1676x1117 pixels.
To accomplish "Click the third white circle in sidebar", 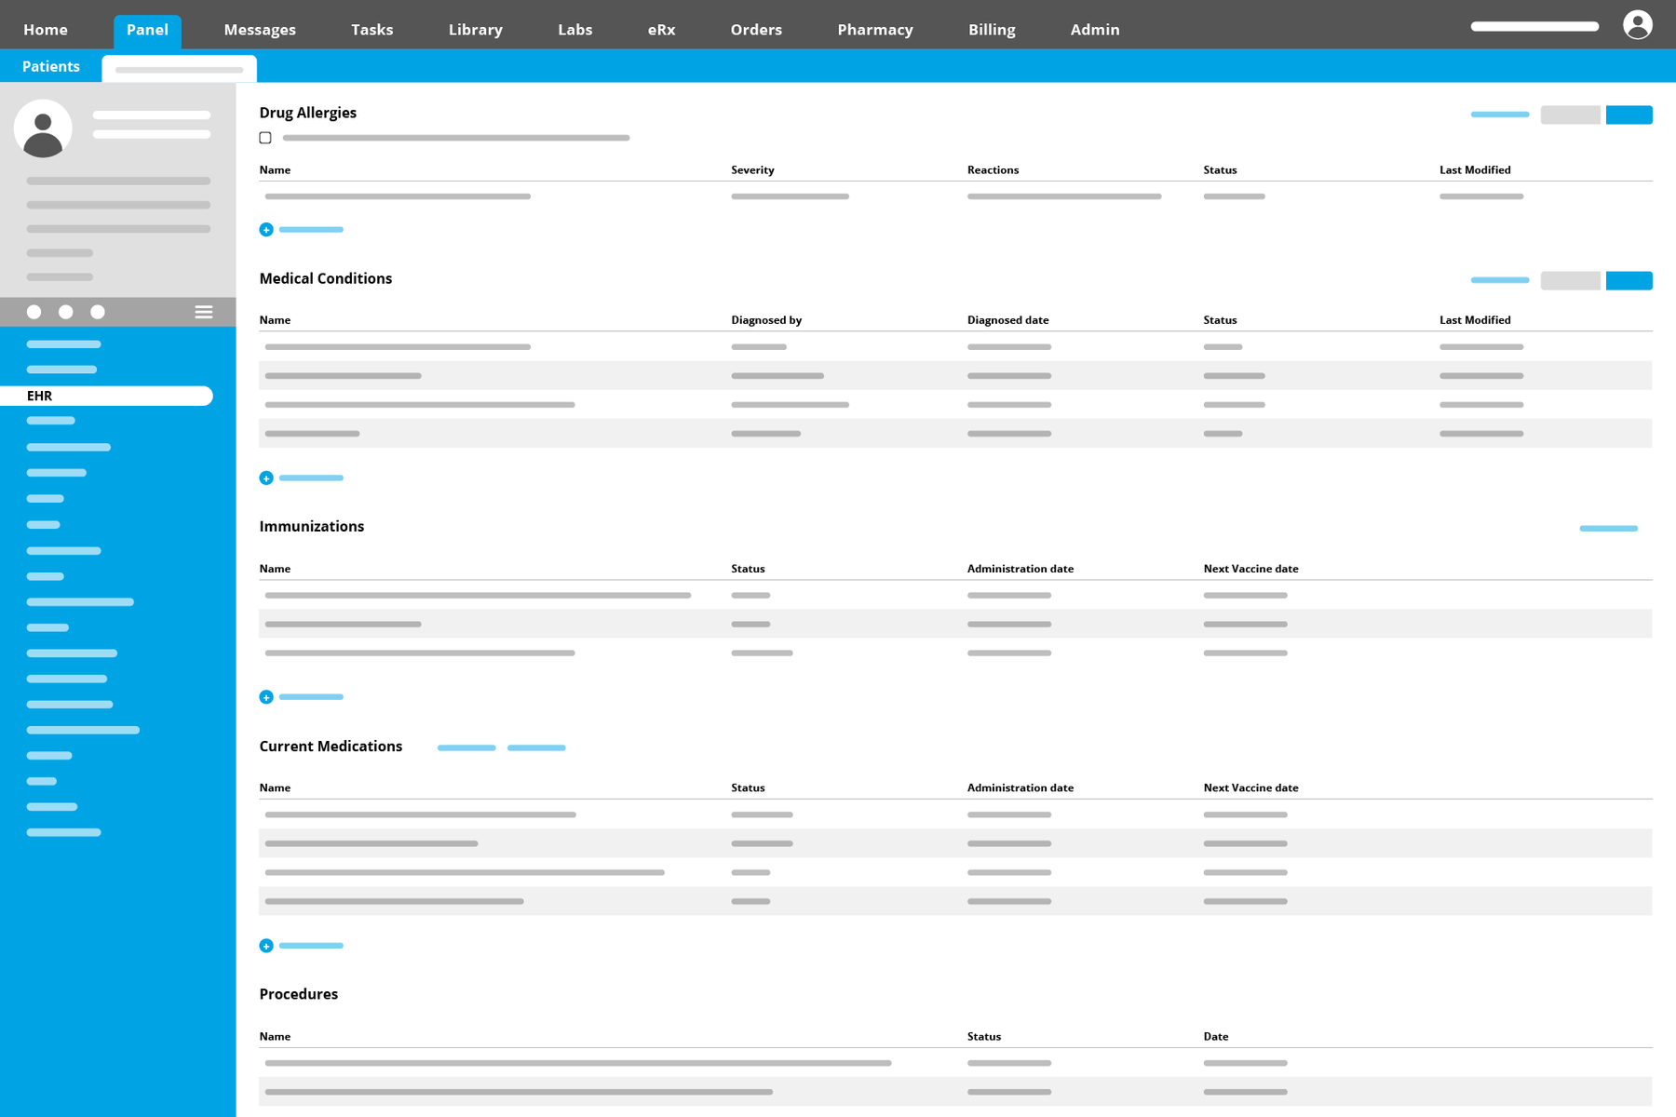I will (x=98, y=312).
